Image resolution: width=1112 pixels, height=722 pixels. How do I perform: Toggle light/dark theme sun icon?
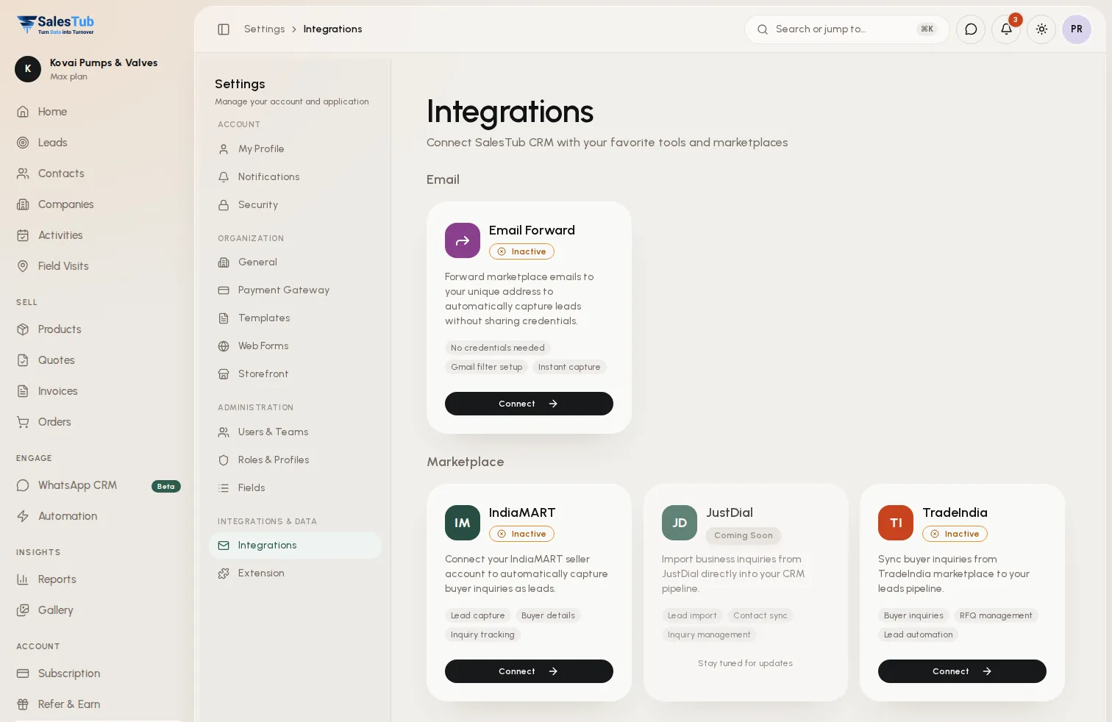[1041, 29]
